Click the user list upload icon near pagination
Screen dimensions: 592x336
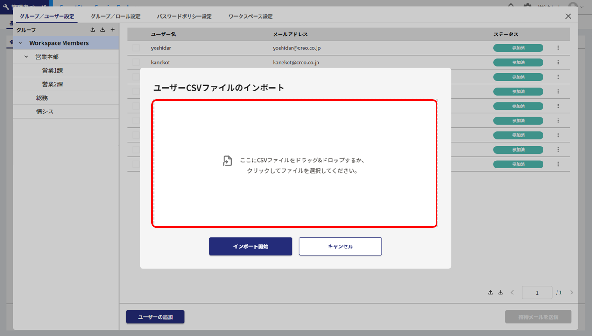click(x=491, y=293)
